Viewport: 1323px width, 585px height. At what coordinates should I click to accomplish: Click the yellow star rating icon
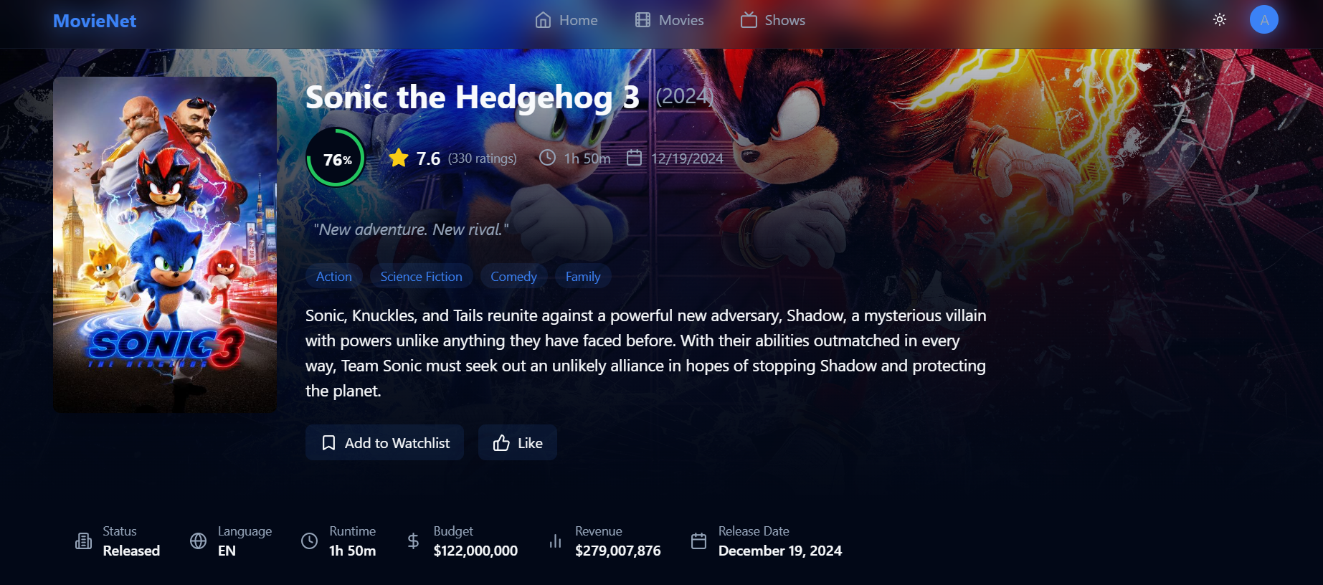click(x=399, y=158)
